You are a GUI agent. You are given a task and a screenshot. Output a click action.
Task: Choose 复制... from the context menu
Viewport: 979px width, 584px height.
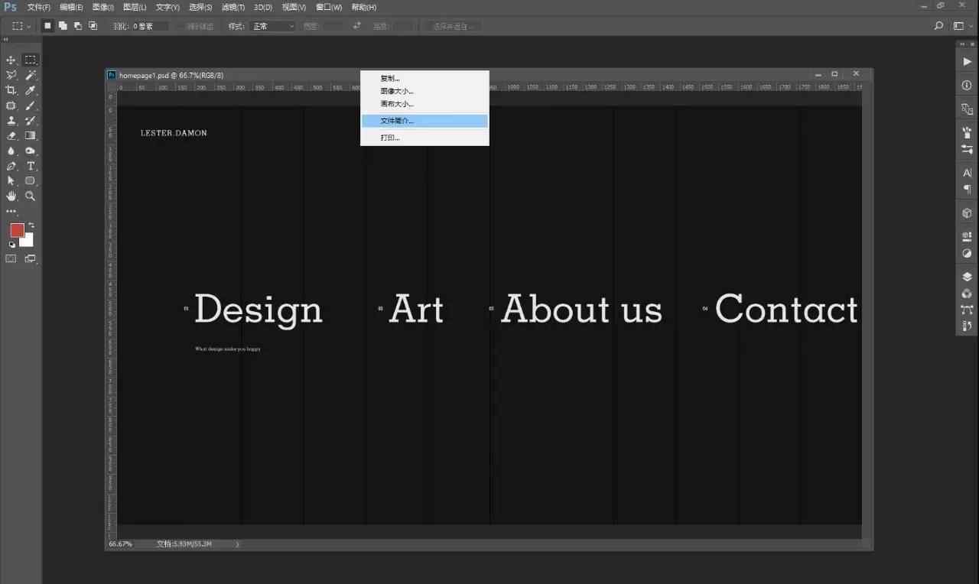click(x=424, y=78)
